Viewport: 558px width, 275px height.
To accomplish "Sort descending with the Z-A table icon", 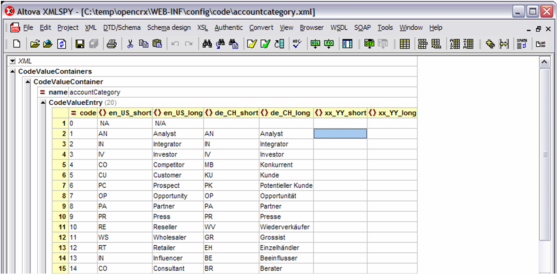I will [x=468, y=44].
